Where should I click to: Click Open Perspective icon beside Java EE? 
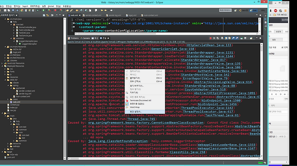(236, 11)
